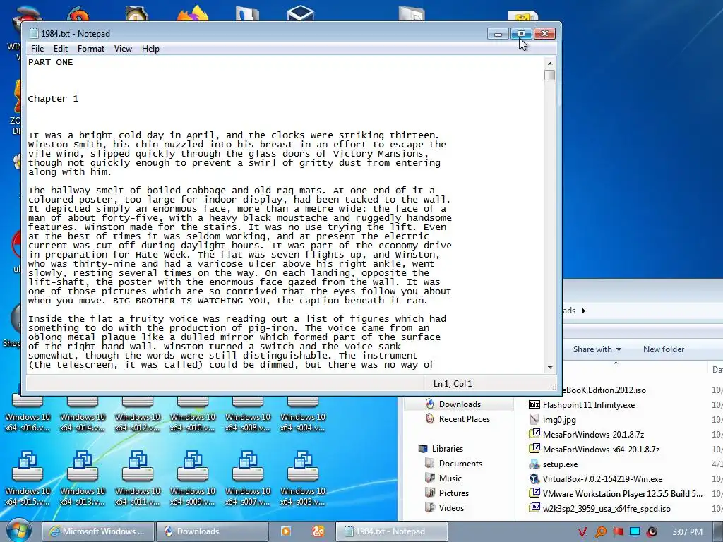This screenshot has width=723, height=542.
Task: Open the Action Center red flag tray icon
Action: [x=618, y=532]
